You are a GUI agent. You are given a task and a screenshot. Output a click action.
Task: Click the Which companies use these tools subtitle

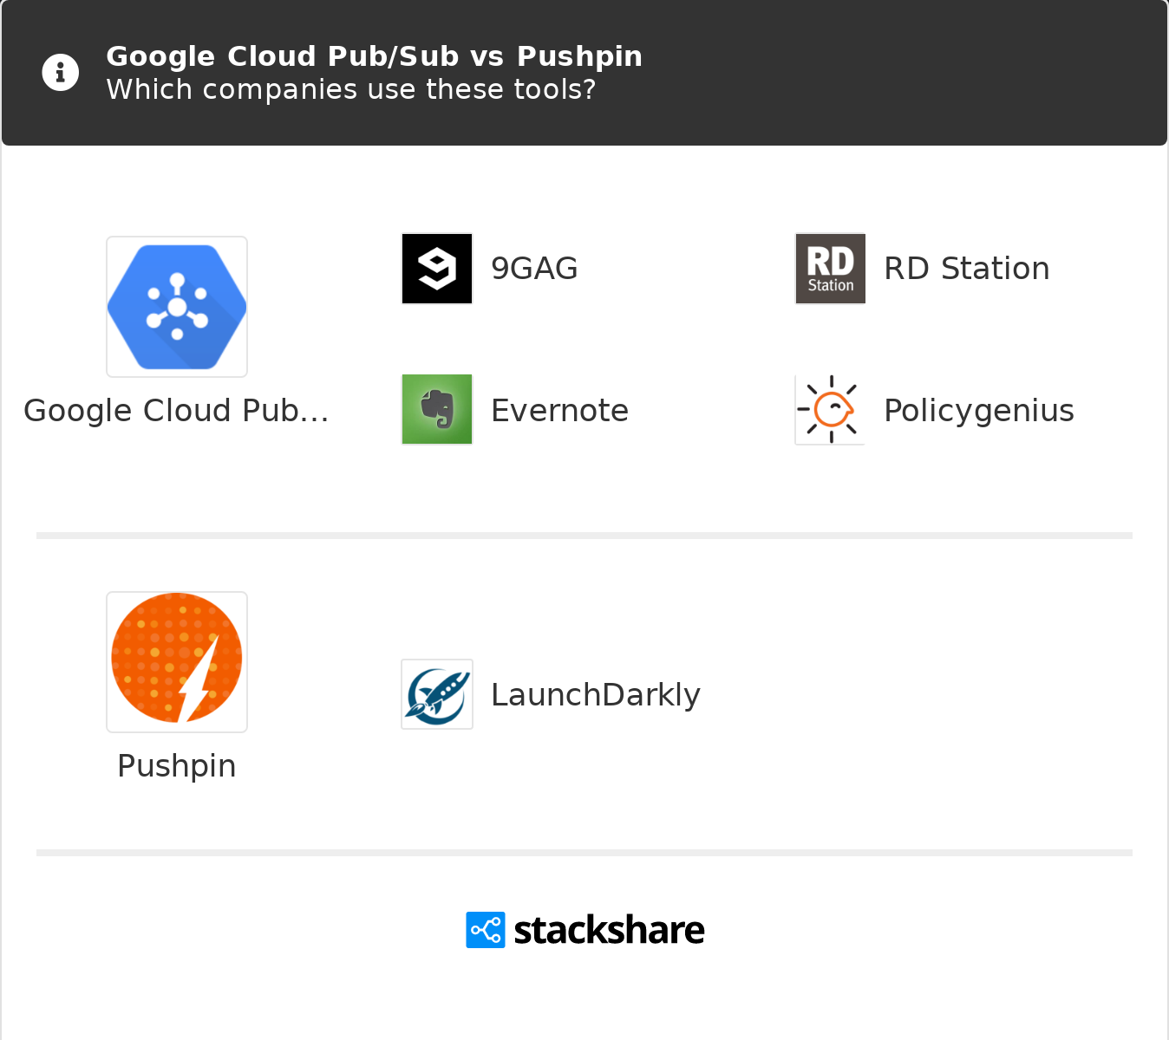pos(350,89)
